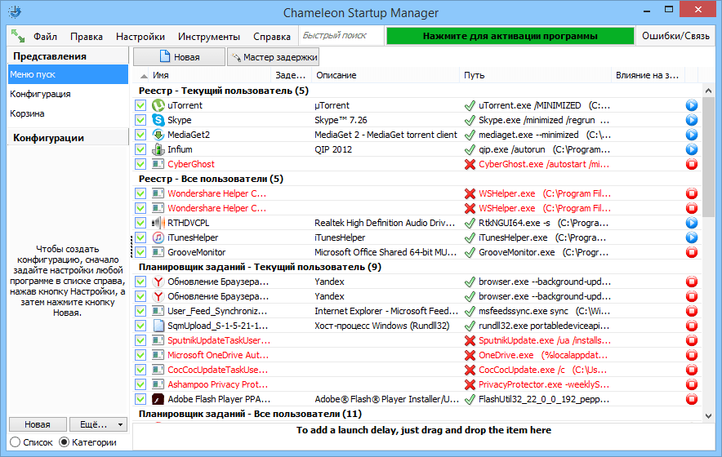Click red X status next to SputnikUpdate.exe
The height and width of the screenshot is (457, 722).
[470, 340]
